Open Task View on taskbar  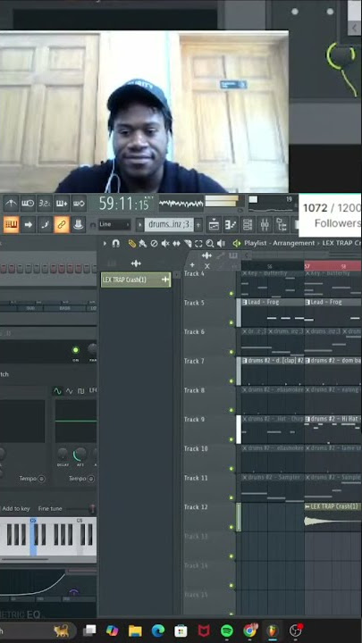89,630
